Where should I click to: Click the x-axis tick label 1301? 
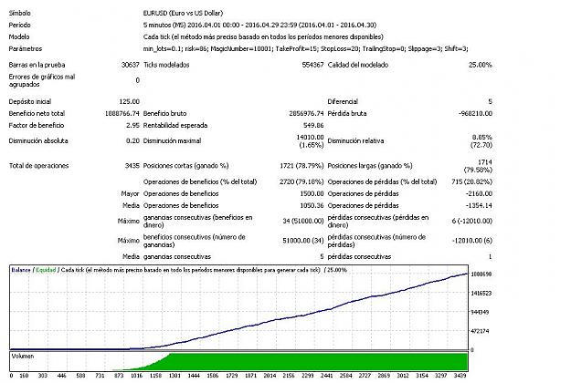(x=174, y=376)
